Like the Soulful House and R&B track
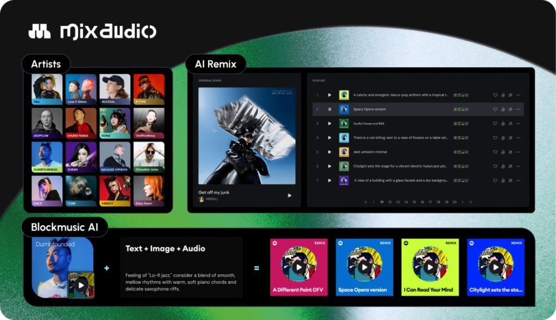 click(x=495, y=124)
